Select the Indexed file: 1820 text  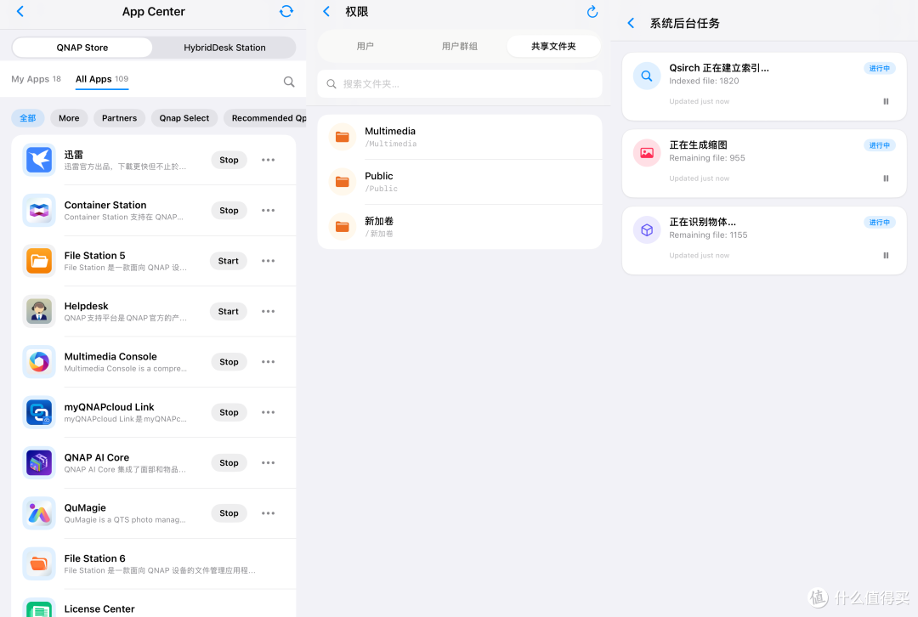click(704, 81)
